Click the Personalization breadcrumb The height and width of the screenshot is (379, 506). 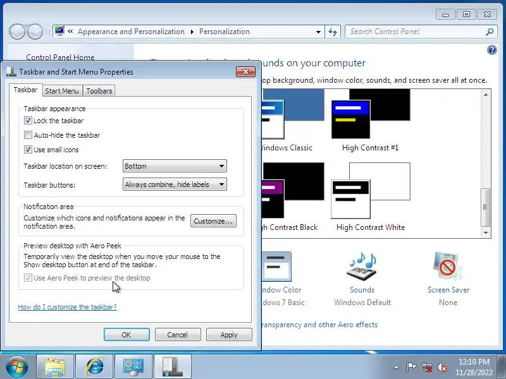pos(225,32)
